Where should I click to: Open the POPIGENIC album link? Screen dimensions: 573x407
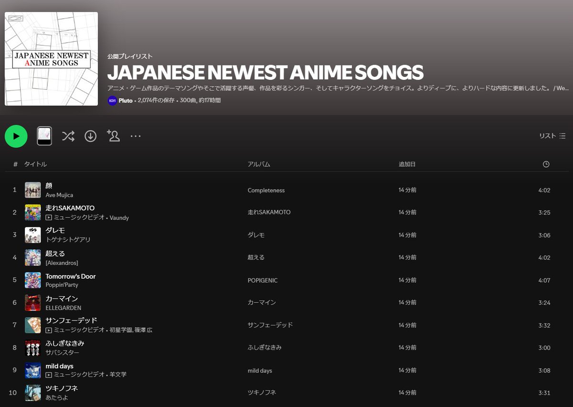pos(263,280)
